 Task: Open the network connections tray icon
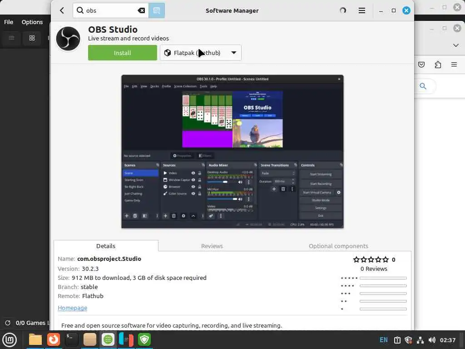coord(420,340)
